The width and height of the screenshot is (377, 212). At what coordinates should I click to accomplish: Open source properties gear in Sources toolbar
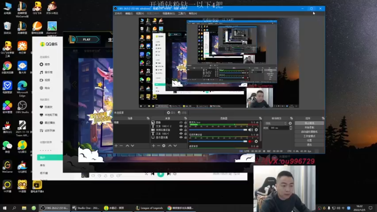tap(164, 146)
